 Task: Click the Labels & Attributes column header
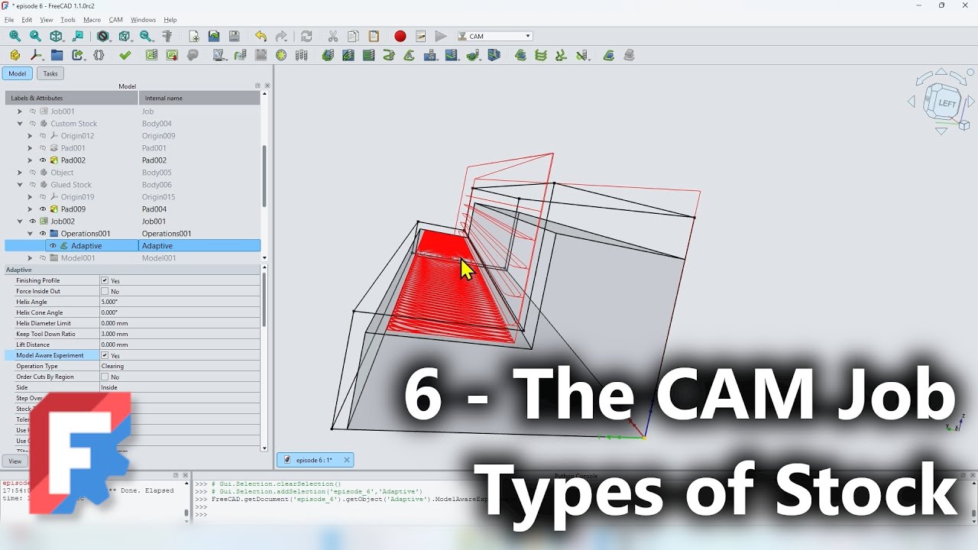72,98
